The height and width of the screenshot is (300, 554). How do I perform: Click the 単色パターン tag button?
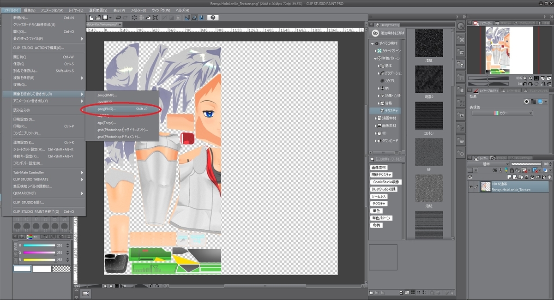[381, 218]
